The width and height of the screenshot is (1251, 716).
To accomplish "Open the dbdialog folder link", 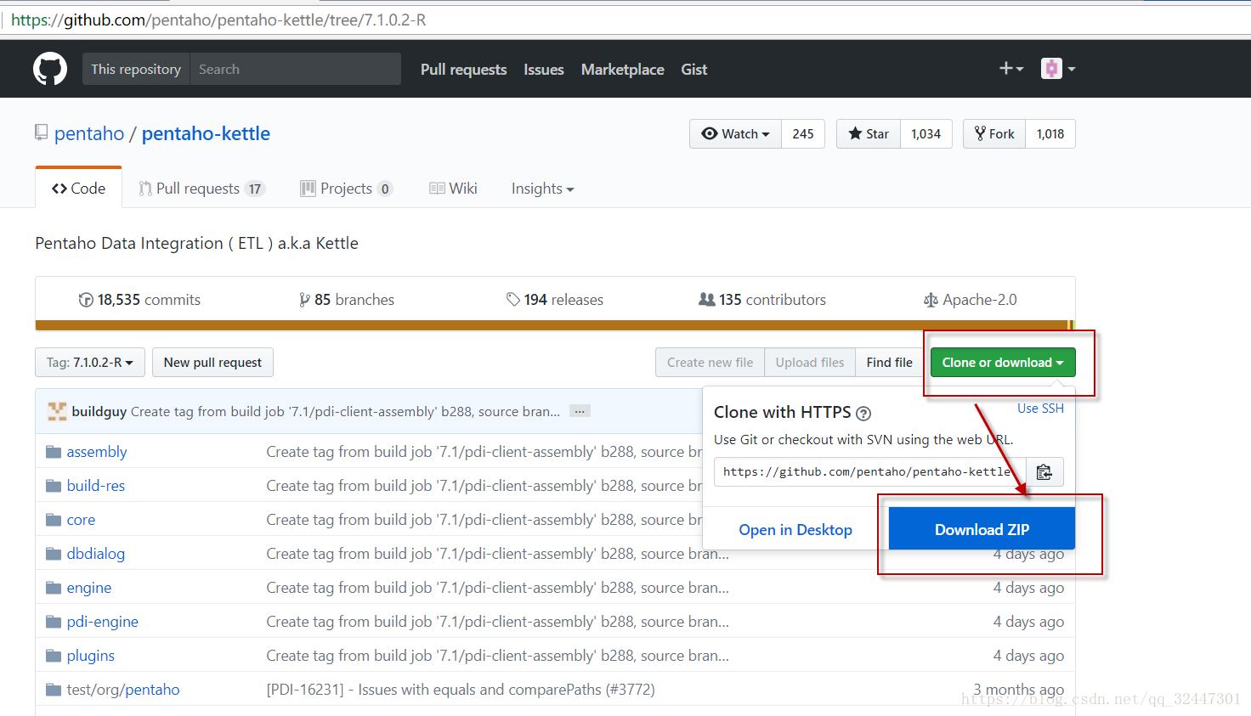I will pyautogui.click(x=96, y=554).
